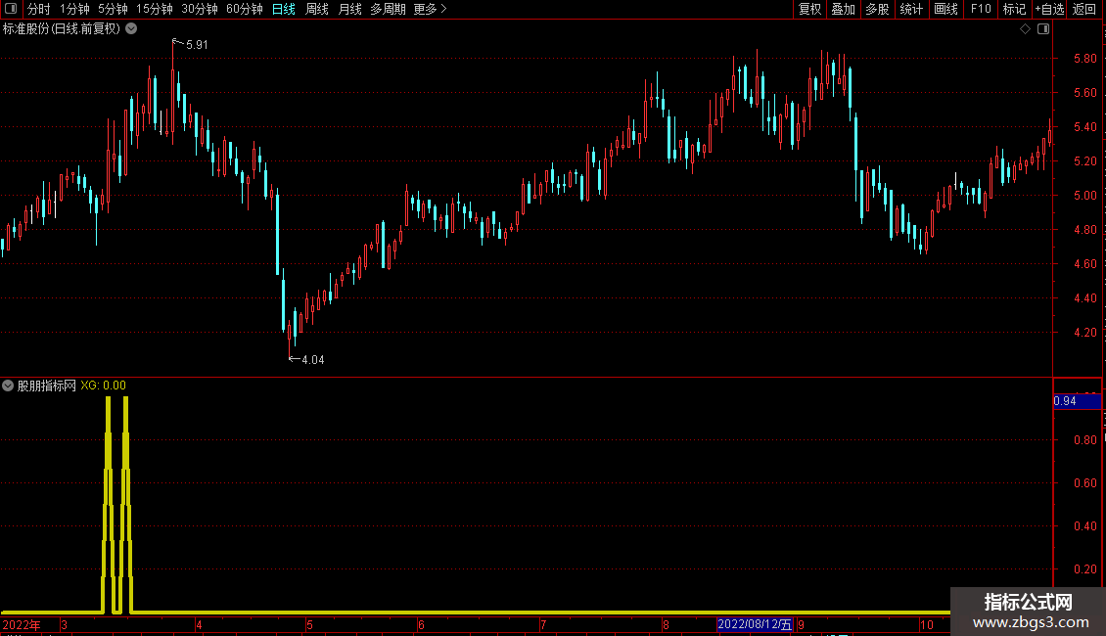Click the XG: 0.00 indicator value

pyautogui.click(x=103, y=386)
